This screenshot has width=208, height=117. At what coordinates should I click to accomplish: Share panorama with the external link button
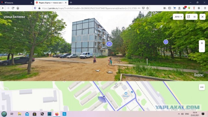(x=188, y=17)
